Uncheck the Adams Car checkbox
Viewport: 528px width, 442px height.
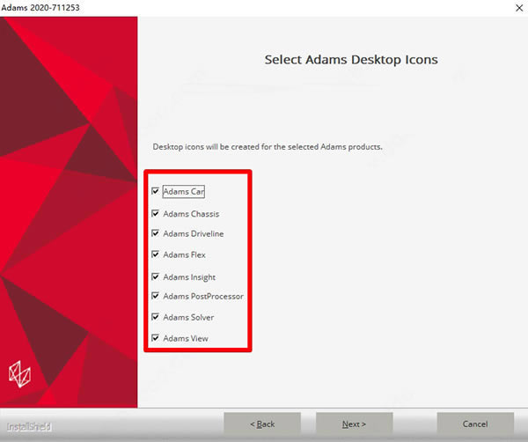pyautogui.click(x=156, y=191)
